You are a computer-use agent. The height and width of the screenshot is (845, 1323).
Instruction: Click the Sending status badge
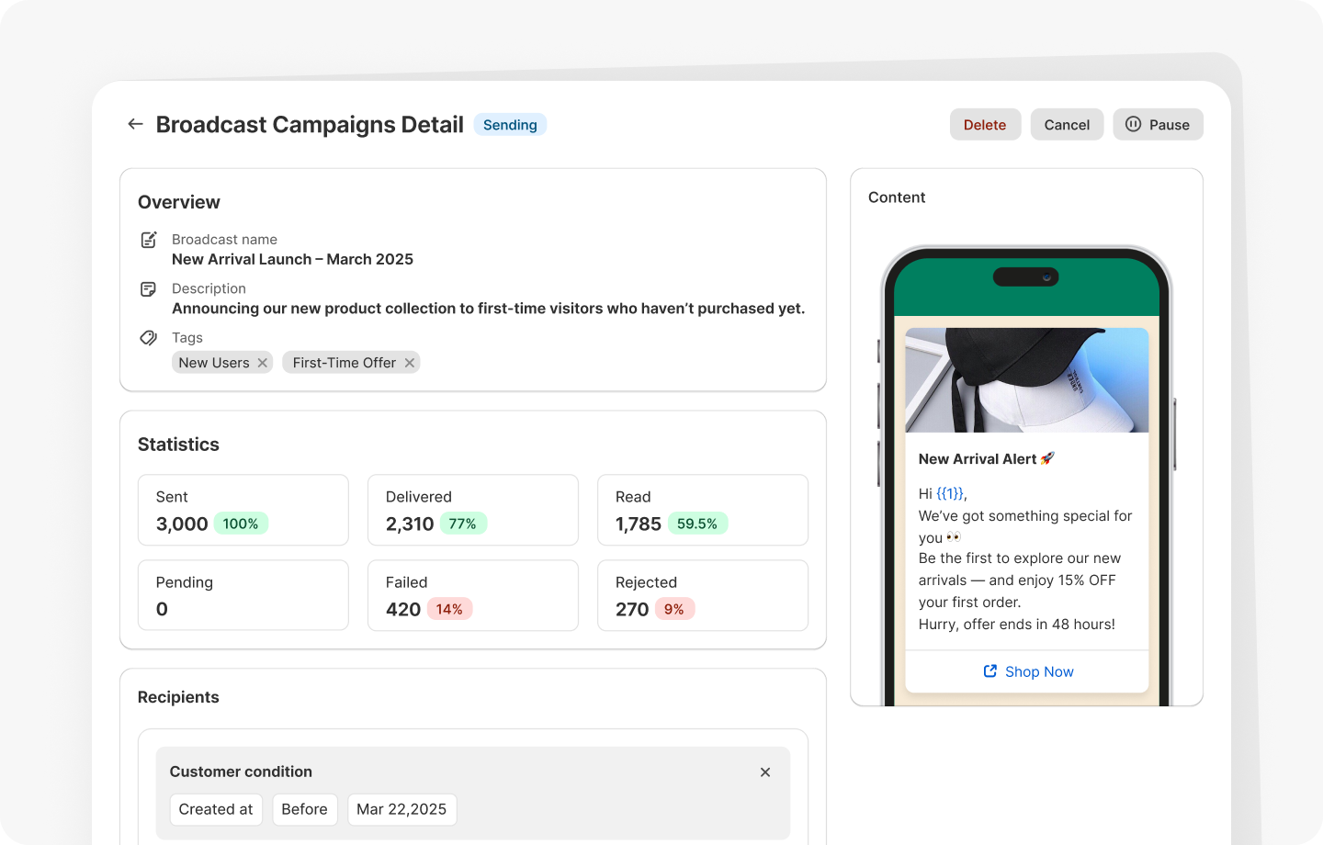pyautogui.click(x=510, y=125)
